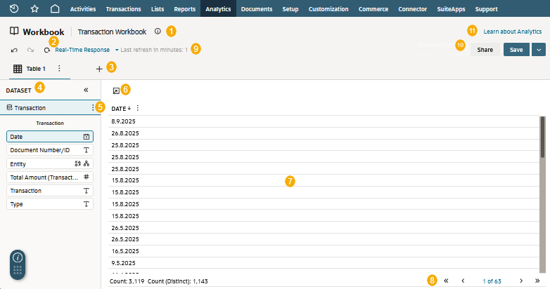Open page selector 1 of 63
This screenshot has width=550, height=289.
coord(492,281)
